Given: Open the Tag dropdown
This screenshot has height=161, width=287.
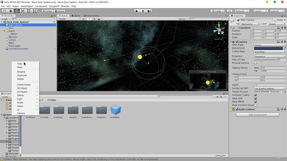Looking at the screenshot, I should coord(250,24).
